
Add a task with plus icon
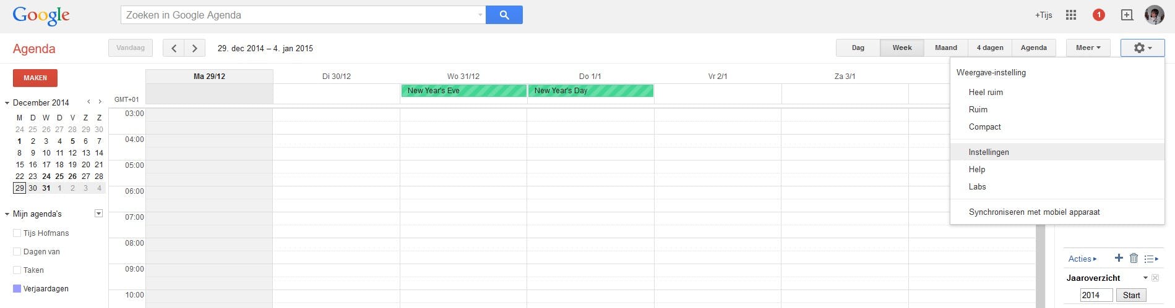pyautogui.click(x=1119, y=258)
